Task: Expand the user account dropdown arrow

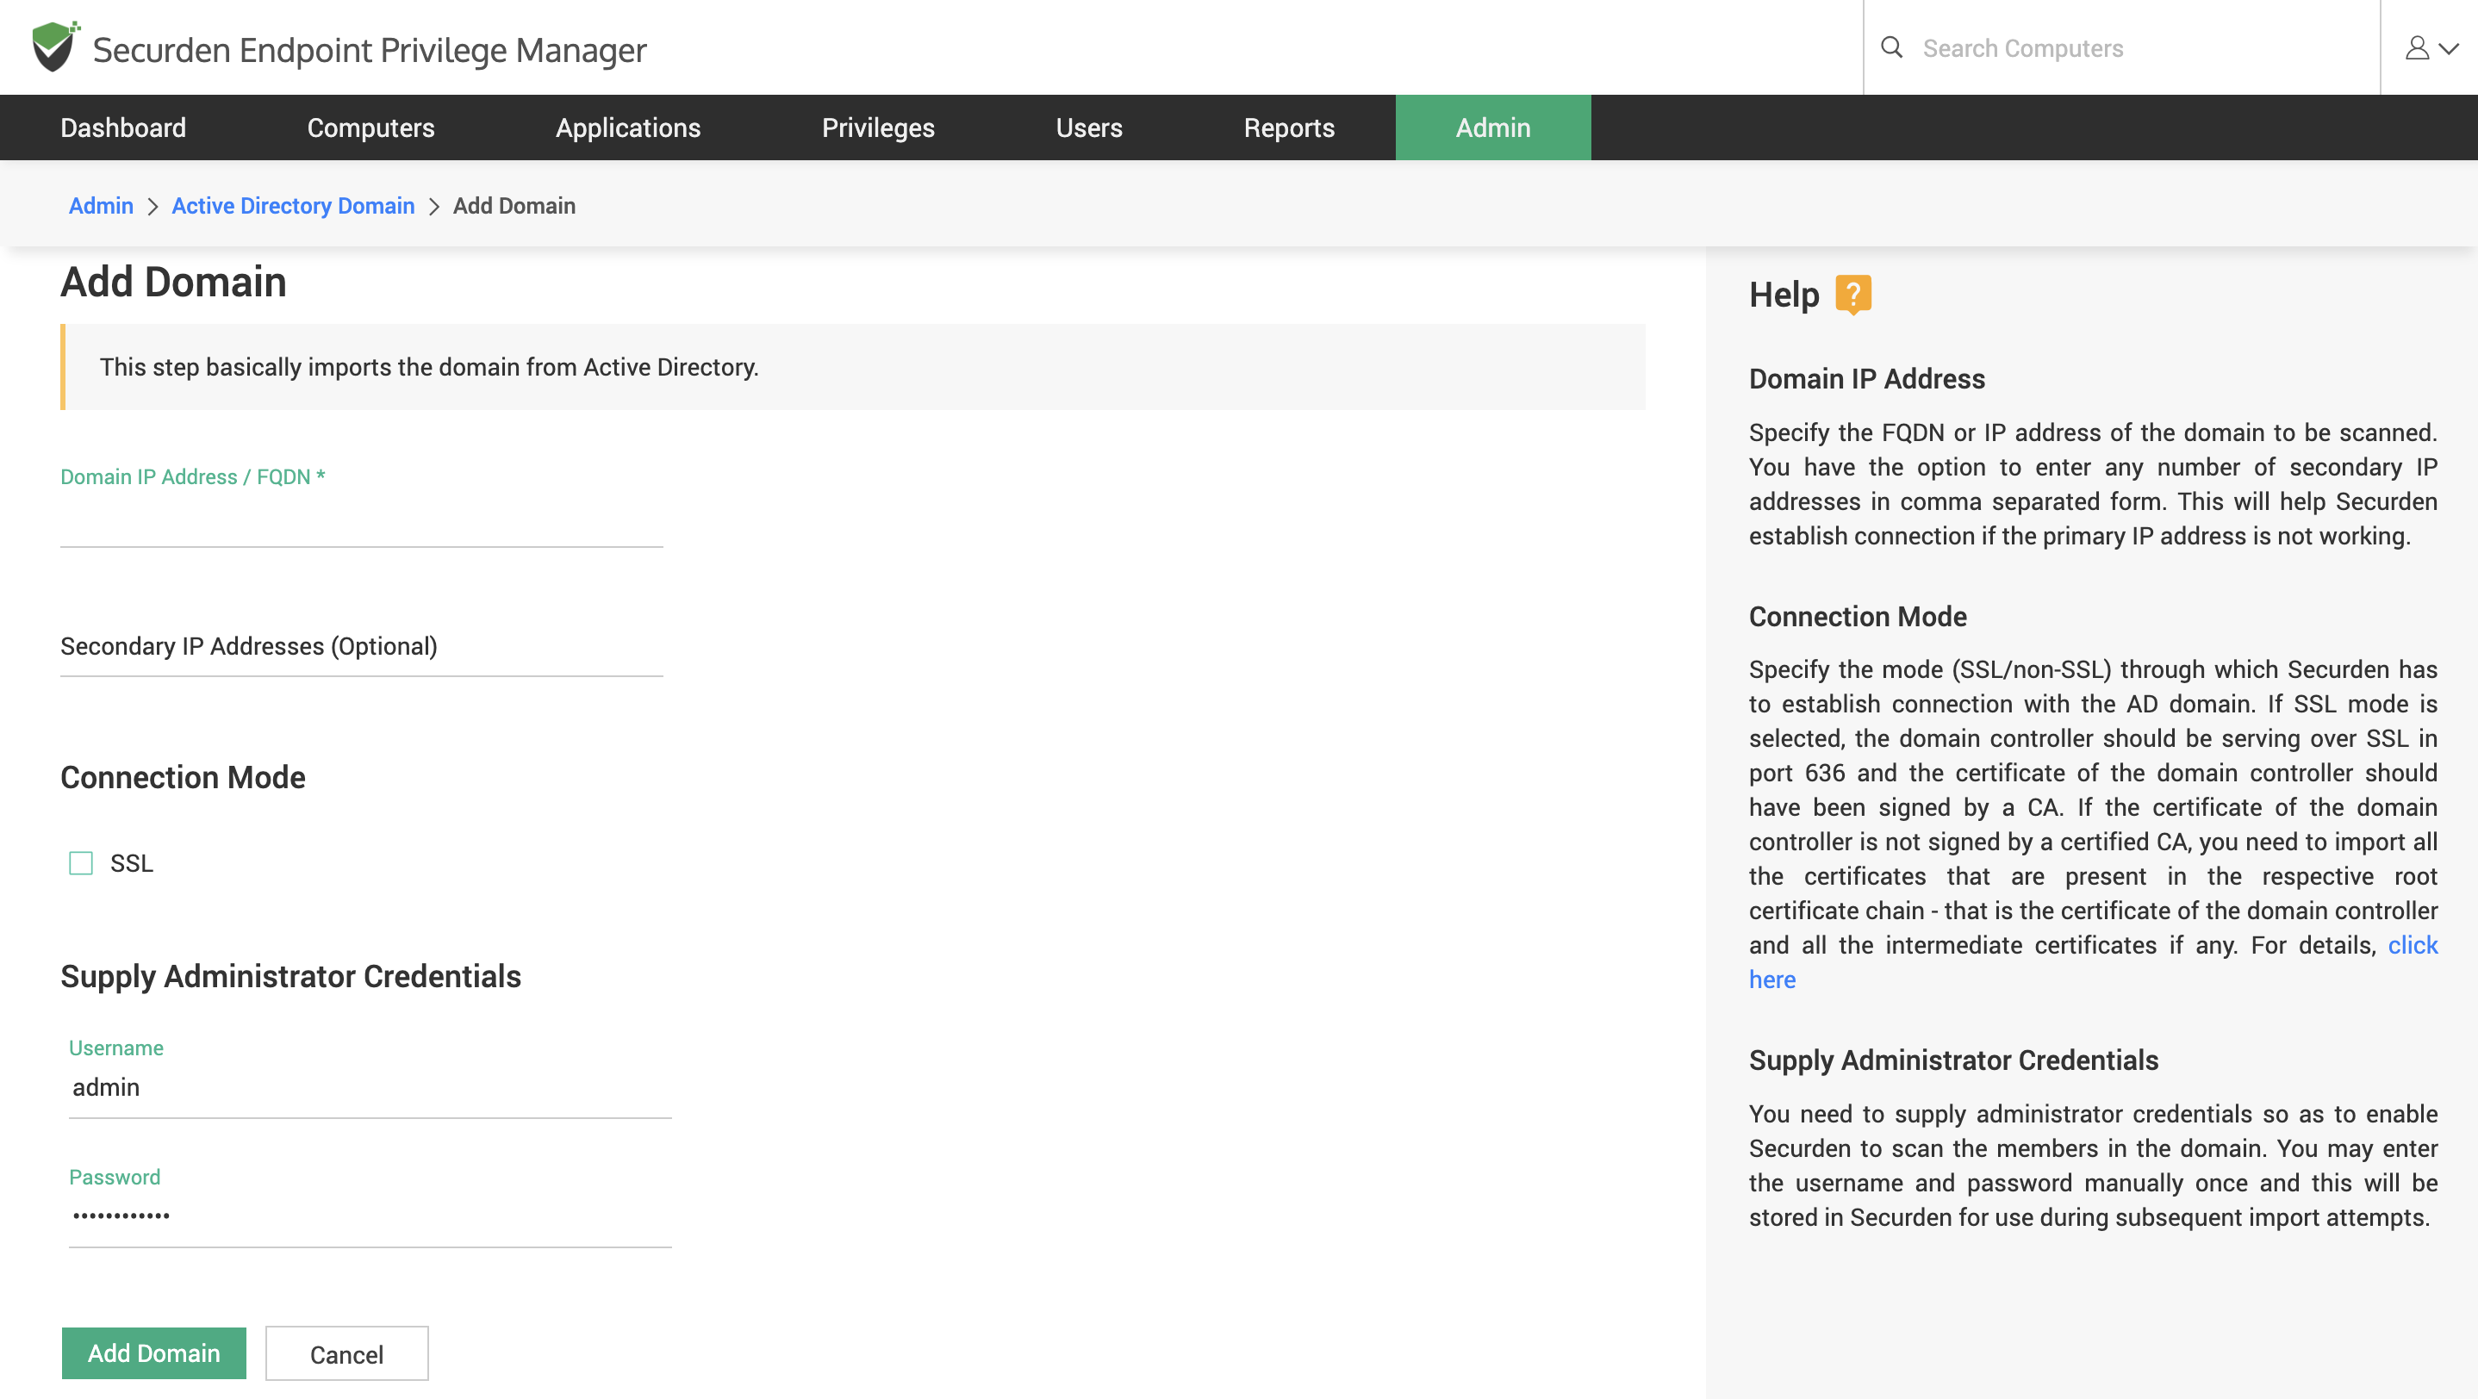Action: click(x=2450, y=47)
